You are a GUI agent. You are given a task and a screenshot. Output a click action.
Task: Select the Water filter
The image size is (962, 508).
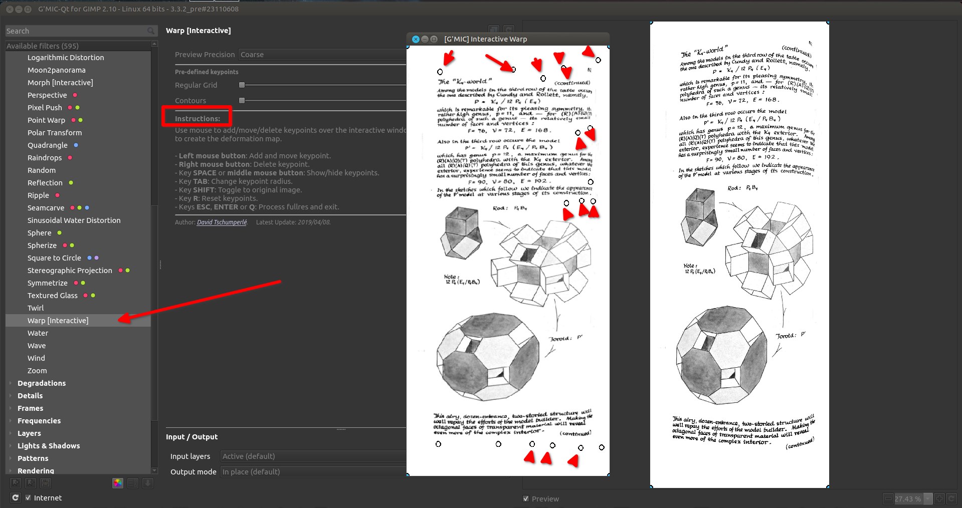click(x=38, y=333)
